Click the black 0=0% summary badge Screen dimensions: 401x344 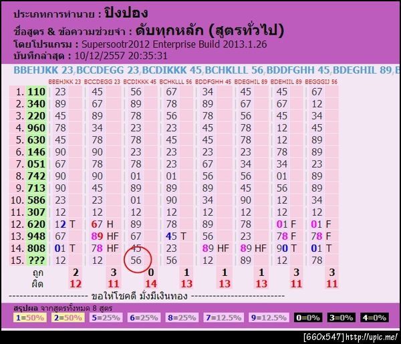tap(308, 318)
